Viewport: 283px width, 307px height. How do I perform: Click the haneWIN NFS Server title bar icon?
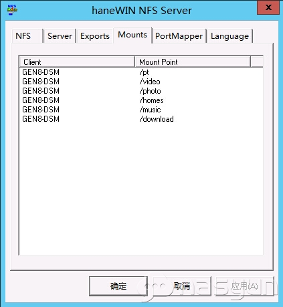click(12, 10)
